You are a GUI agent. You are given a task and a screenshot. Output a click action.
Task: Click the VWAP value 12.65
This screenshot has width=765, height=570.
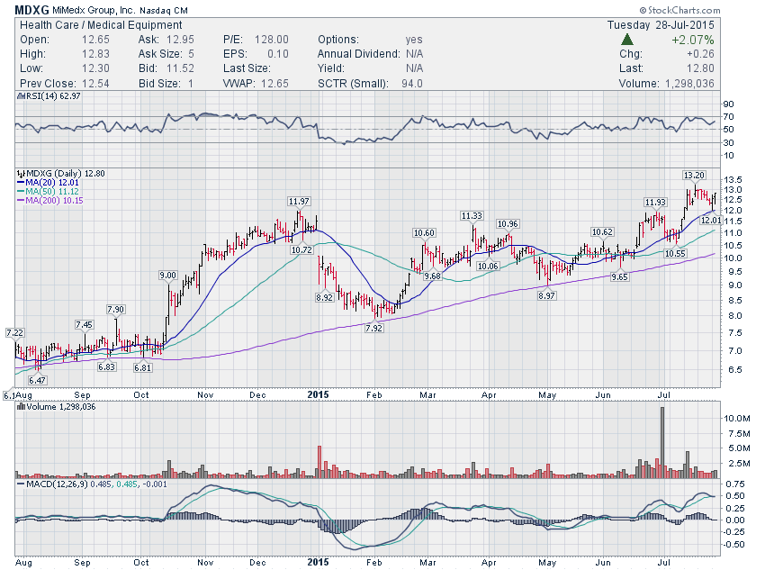[x=274, y=84]
